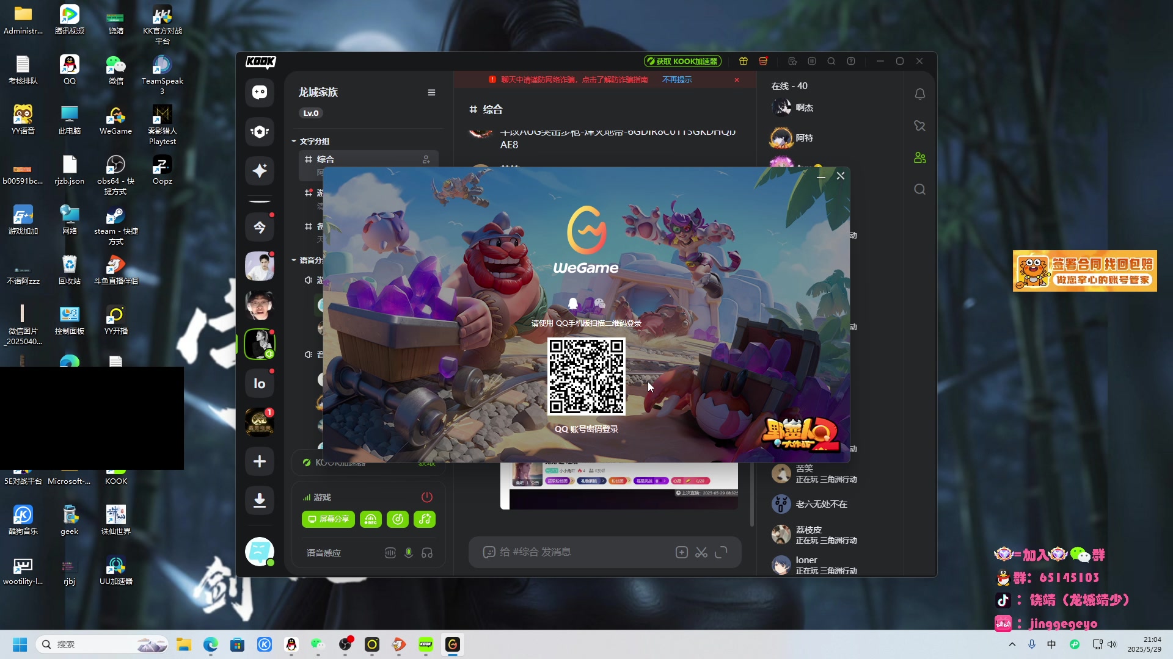Open the shop icon with red dot in title bar
This screenshot has height=659, width=1173.
(763, 61)
